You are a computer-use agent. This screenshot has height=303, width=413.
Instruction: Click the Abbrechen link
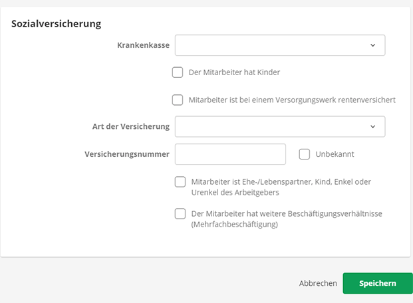click(318, 283)
